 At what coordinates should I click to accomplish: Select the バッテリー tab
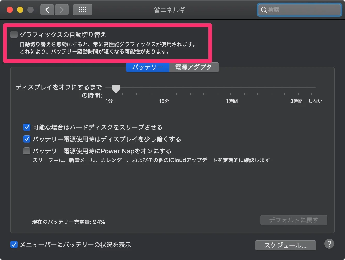coord(148,67)
